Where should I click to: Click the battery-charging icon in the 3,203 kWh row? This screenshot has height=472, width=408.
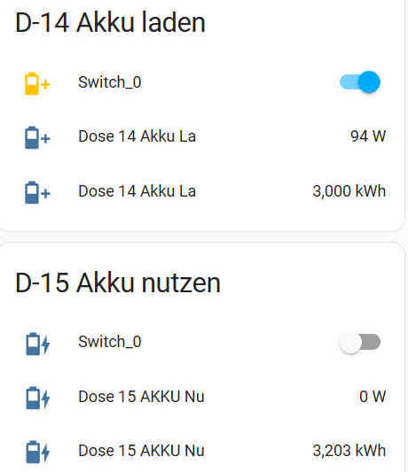[x=37, y=452]
